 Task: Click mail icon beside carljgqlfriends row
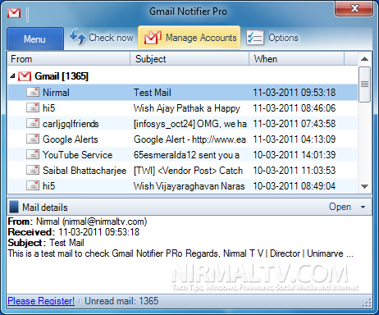tap(33, 123)
